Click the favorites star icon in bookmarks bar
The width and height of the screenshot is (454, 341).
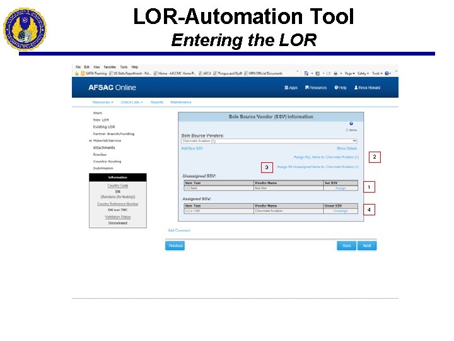pos(77,73)
